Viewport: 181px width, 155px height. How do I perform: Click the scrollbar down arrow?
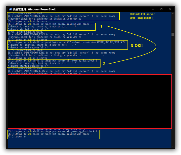tap(173, 146)
